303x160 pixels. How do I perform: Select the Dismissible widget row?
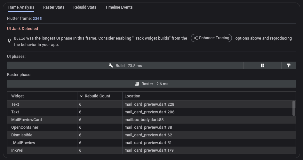(22, 135)
